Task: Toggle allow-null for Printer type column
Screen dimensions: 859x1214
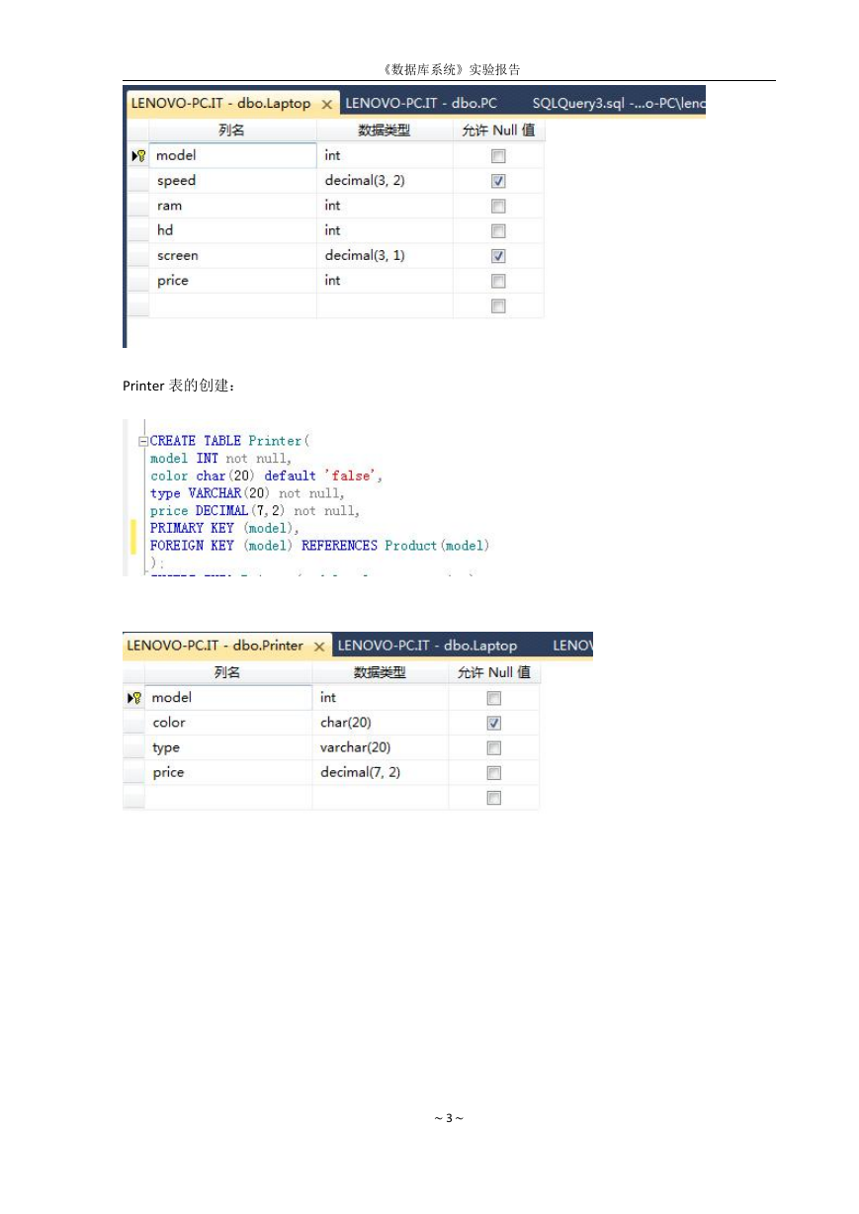Action: click(494, 748)
